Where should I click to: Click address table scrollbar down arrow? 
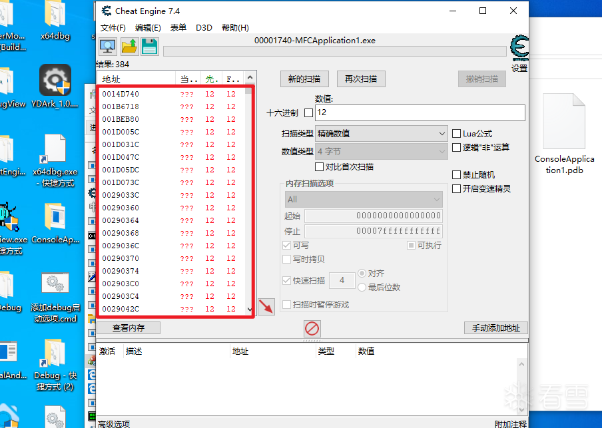pos(521,409)
